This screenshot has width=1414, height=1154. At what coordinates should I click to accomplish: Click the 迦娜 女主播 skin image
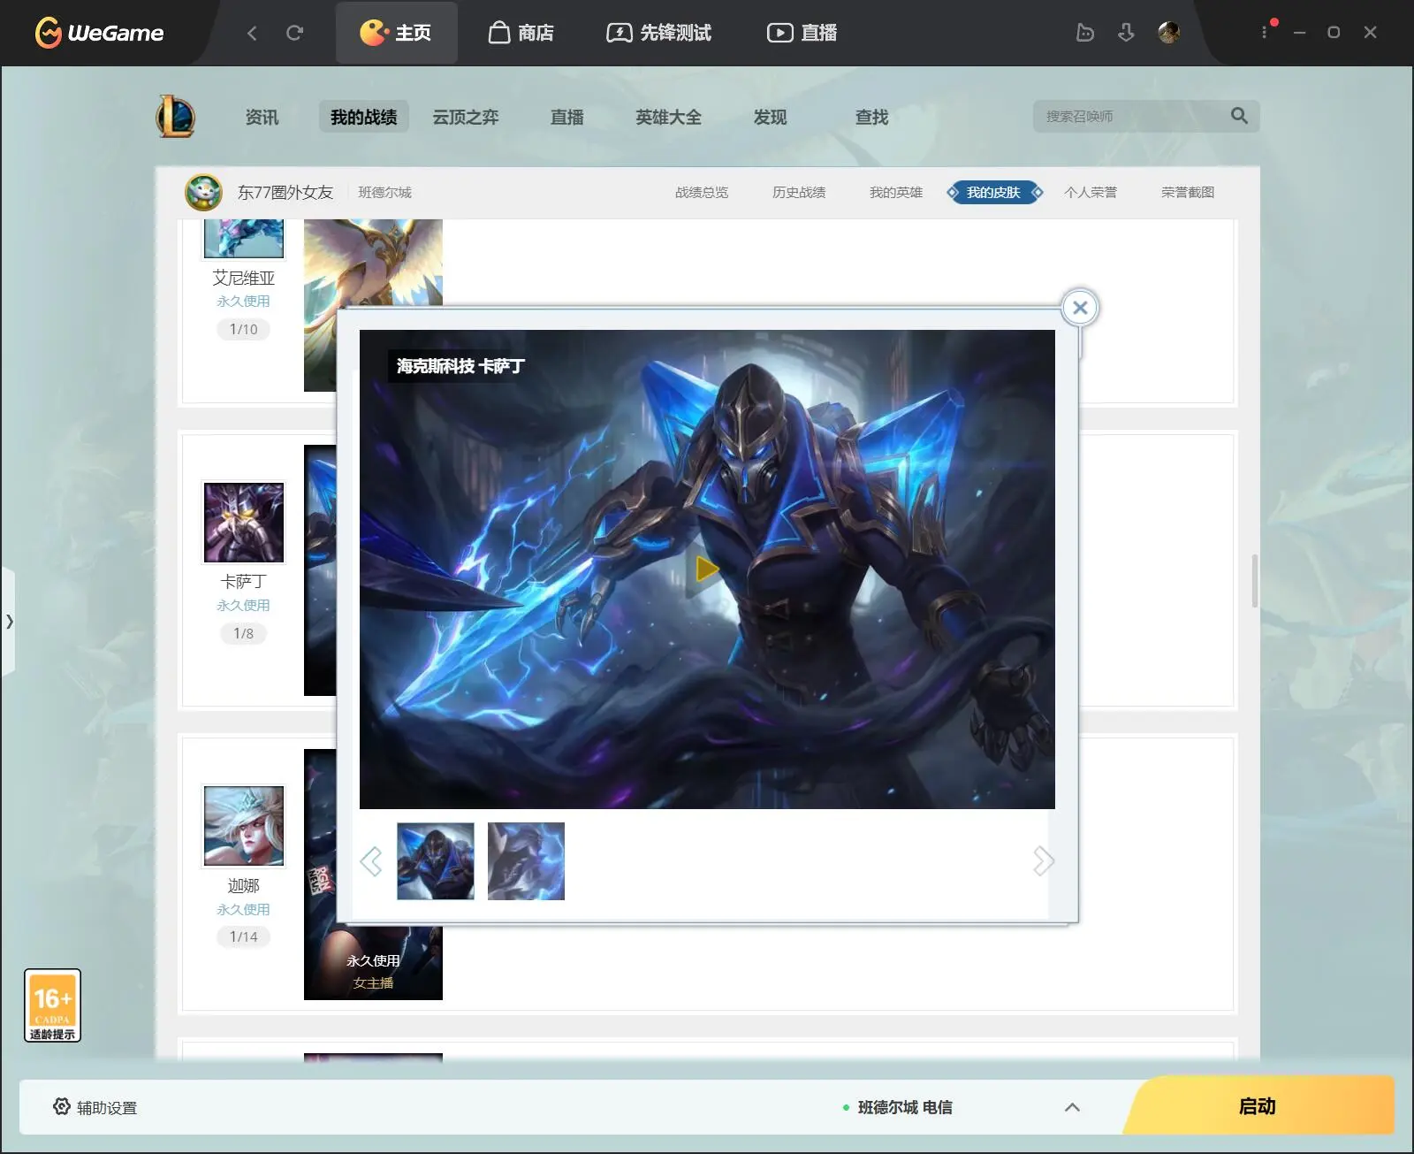[373, 962]
